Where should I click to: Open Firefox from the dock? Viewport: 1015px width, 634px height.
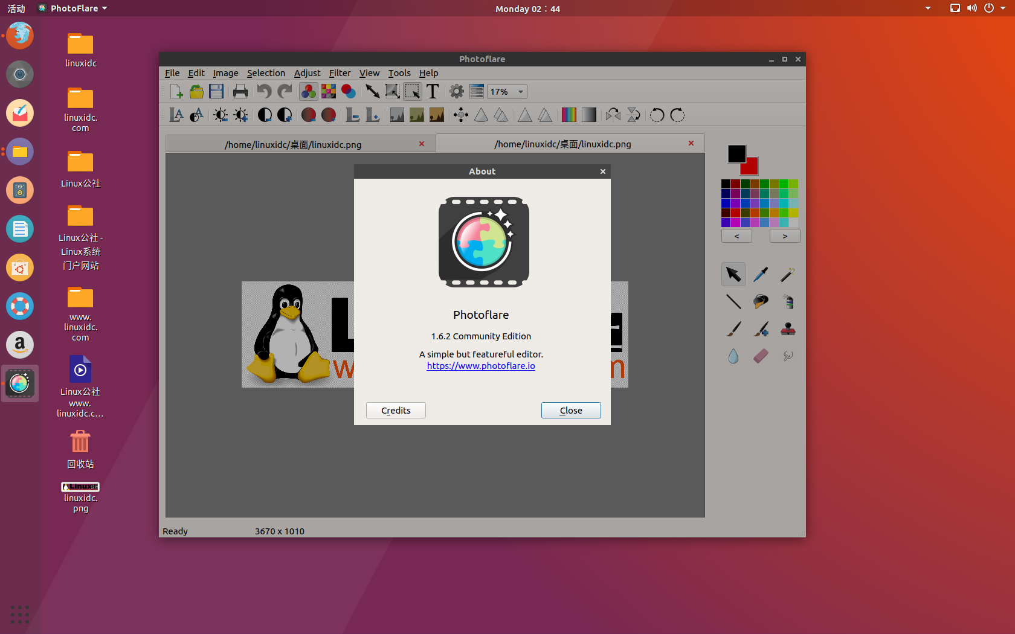(20, 36)
